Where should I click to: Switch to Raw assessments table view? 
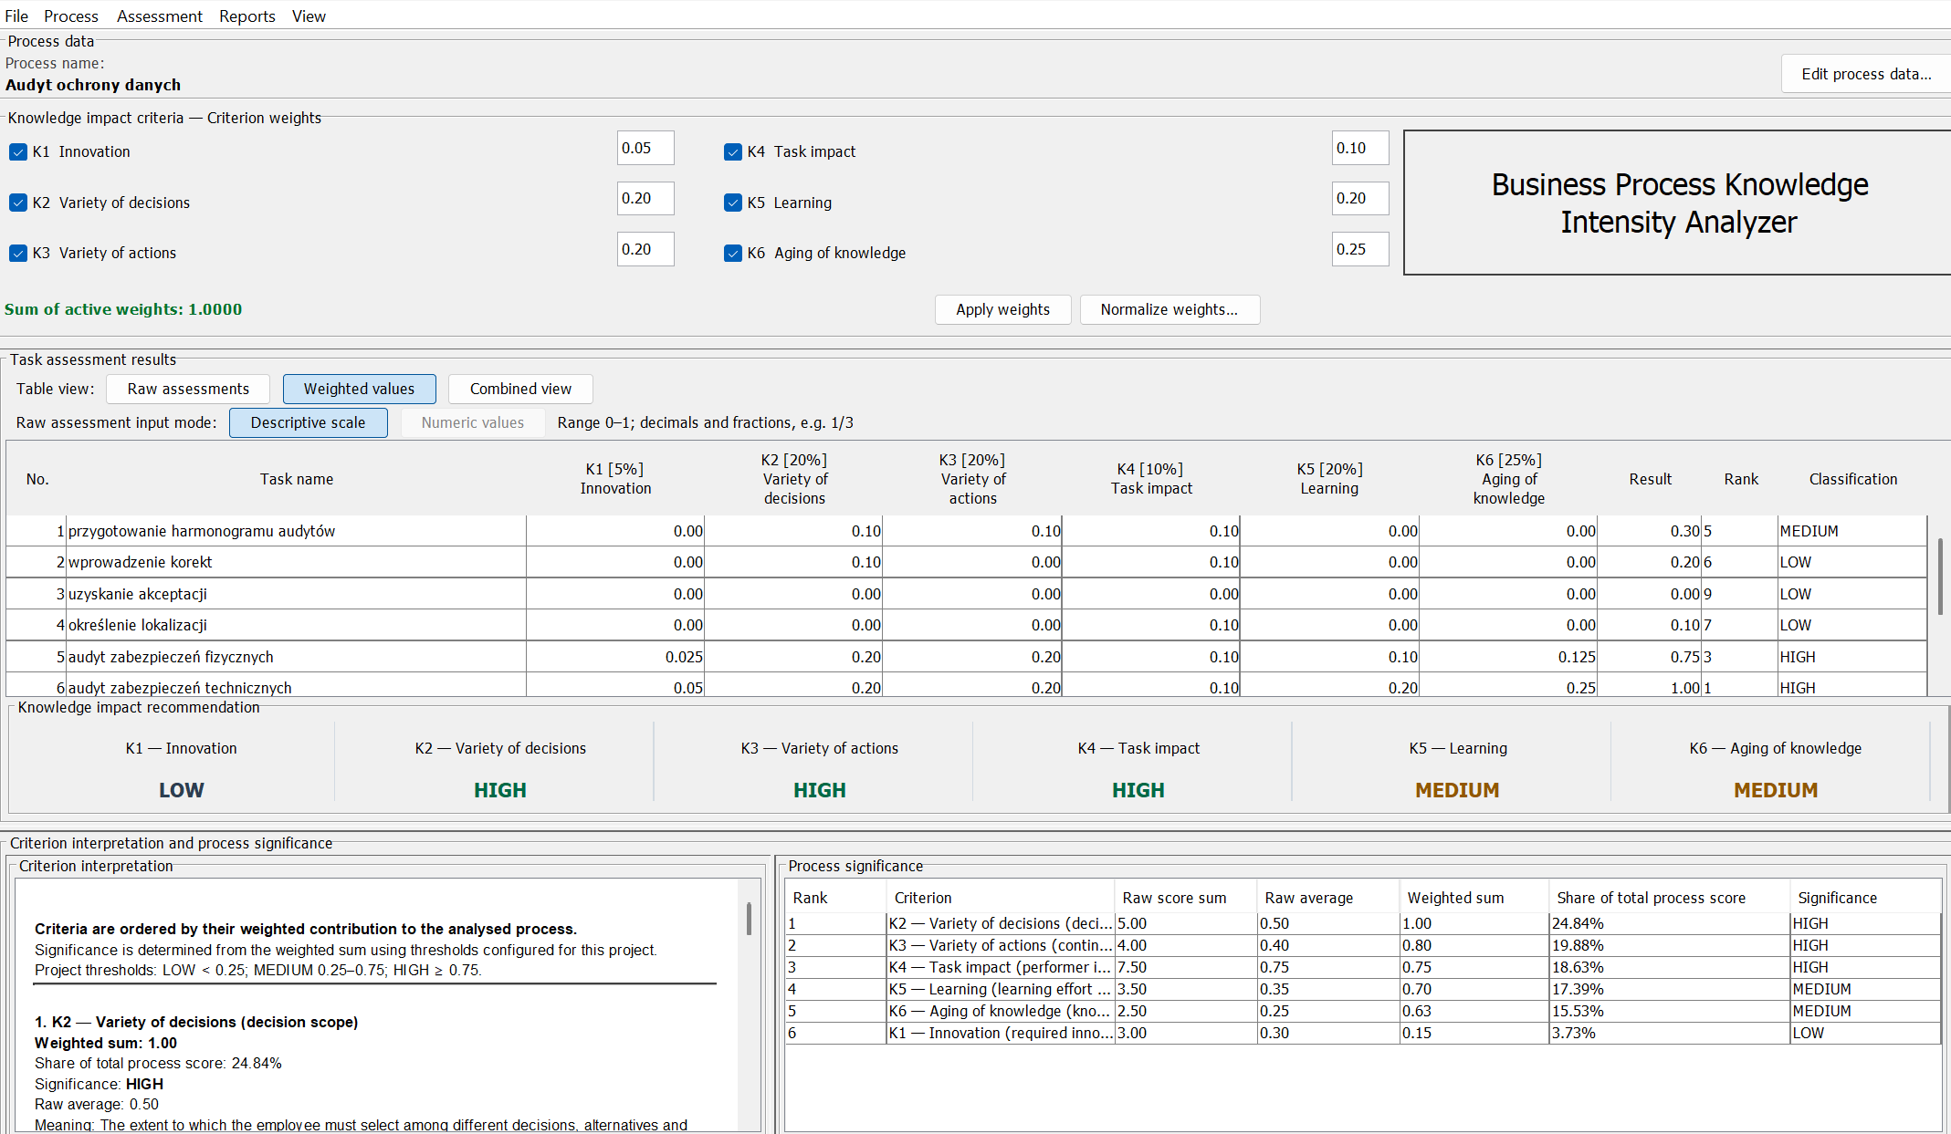[x=188, y=389]
